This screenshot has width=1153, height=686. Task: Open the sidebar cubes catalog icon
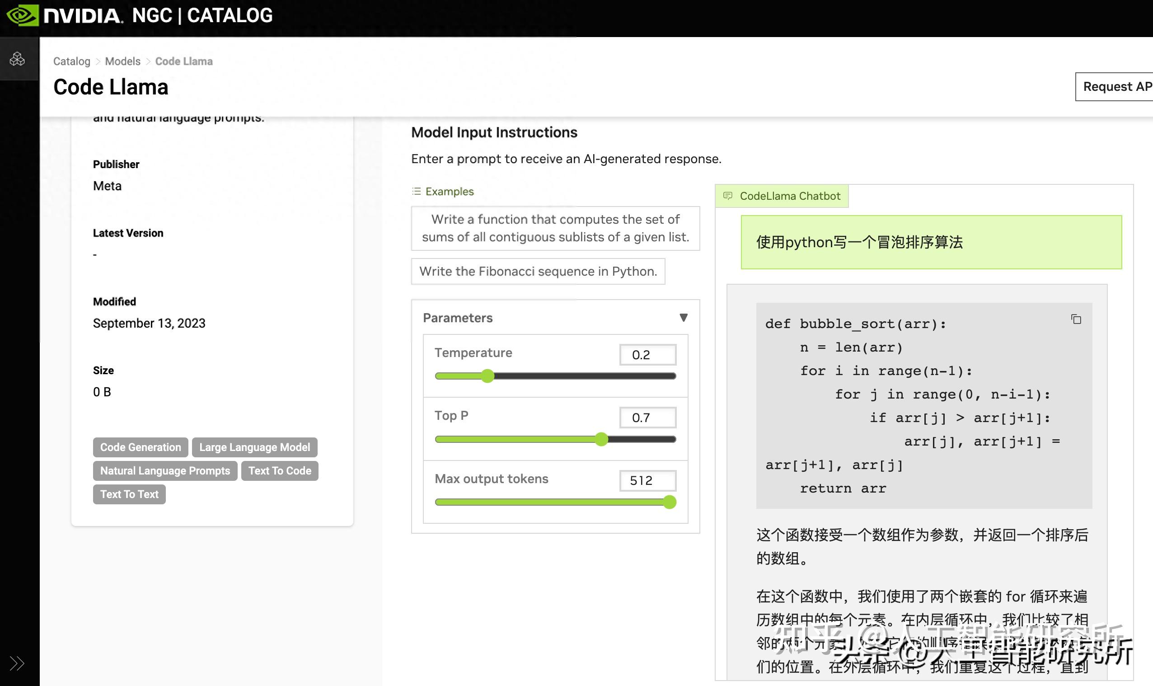coord(17,59)
